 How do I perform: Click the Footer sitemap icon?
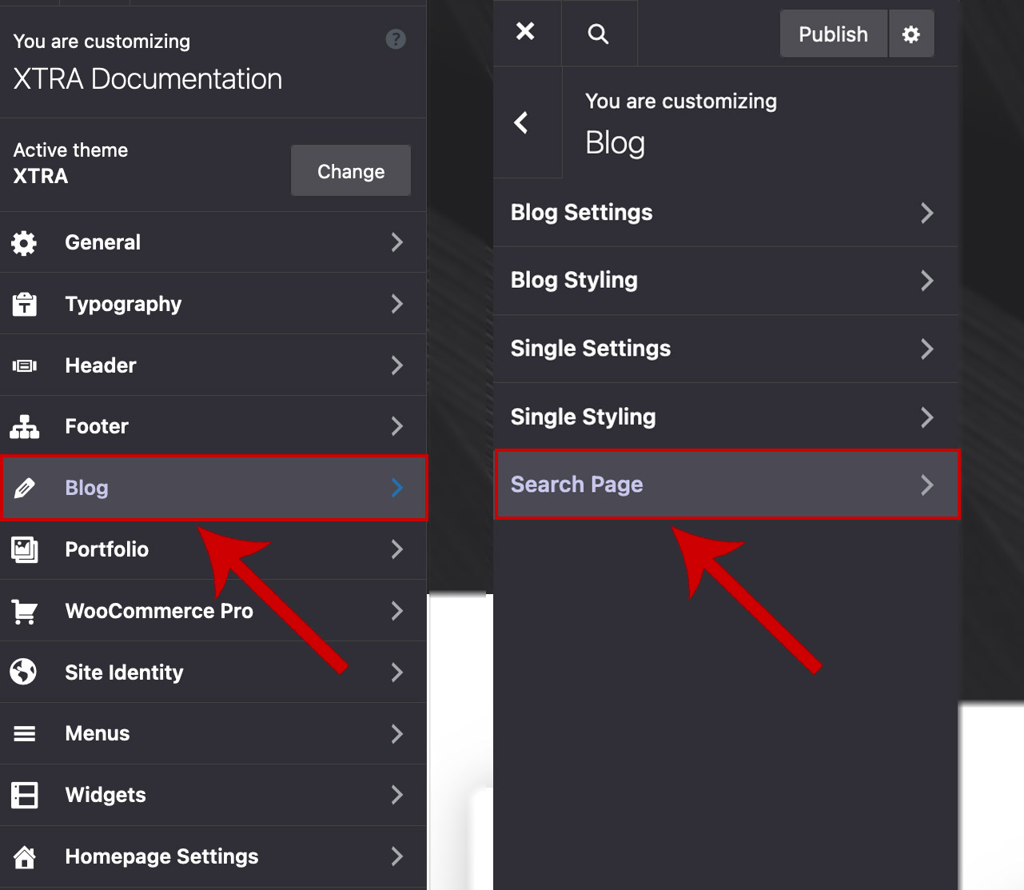tap(24, 427)
